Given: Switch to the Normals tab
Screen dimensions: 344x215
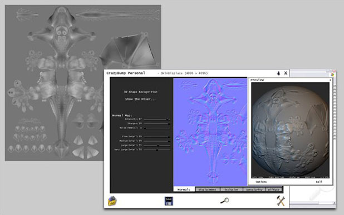Looking at the screenshot, I should pos(184,189).
